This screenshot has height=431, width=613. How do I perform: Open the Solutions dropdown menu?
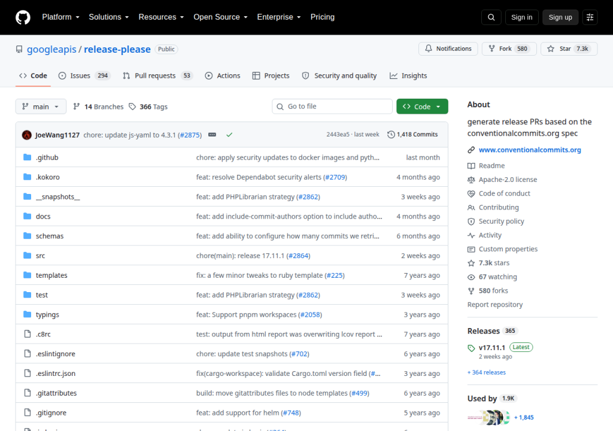(109, 17)
